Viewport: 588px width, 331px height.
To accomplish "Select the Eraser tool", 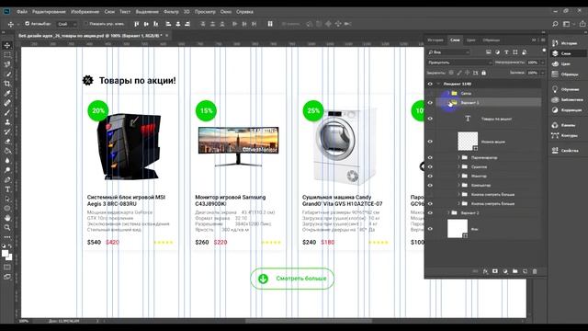I will click(x=7, y=141).
